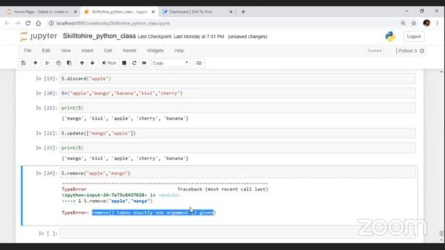Move selected cell up arrow
445x250 pixels.
coord(82,63)
